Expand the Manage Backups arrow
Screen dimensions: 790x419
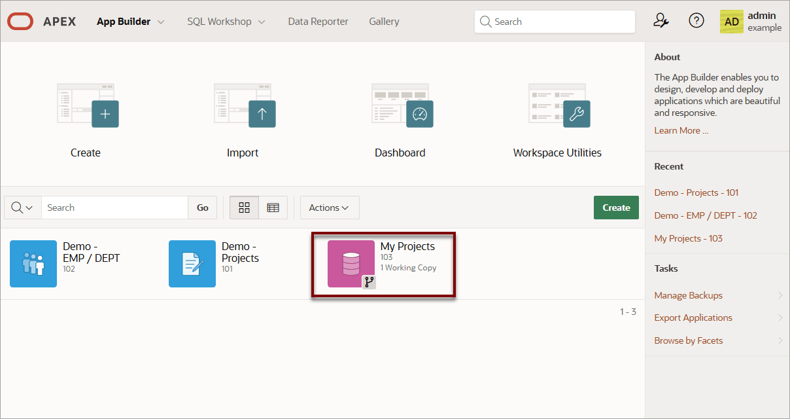(780, 295)
